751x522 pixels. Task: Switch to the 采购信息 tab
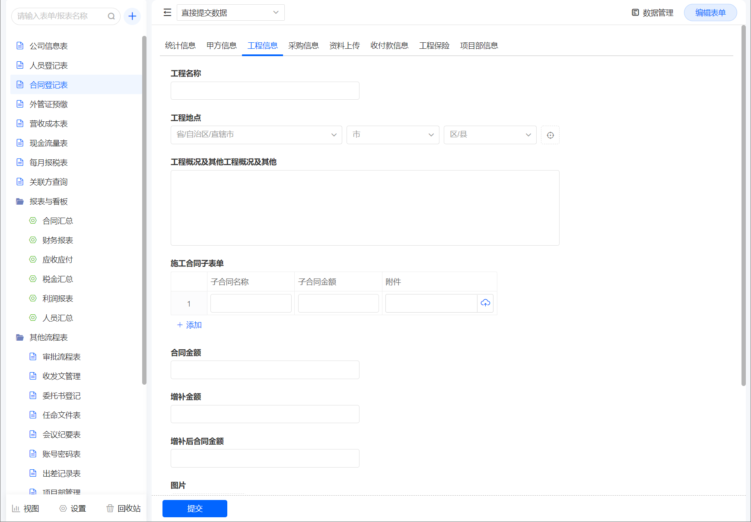pos(303,46)
